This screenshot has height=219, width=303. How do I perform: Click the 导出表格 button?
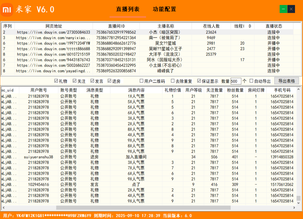pyautogui.click(x=287, y=81)
